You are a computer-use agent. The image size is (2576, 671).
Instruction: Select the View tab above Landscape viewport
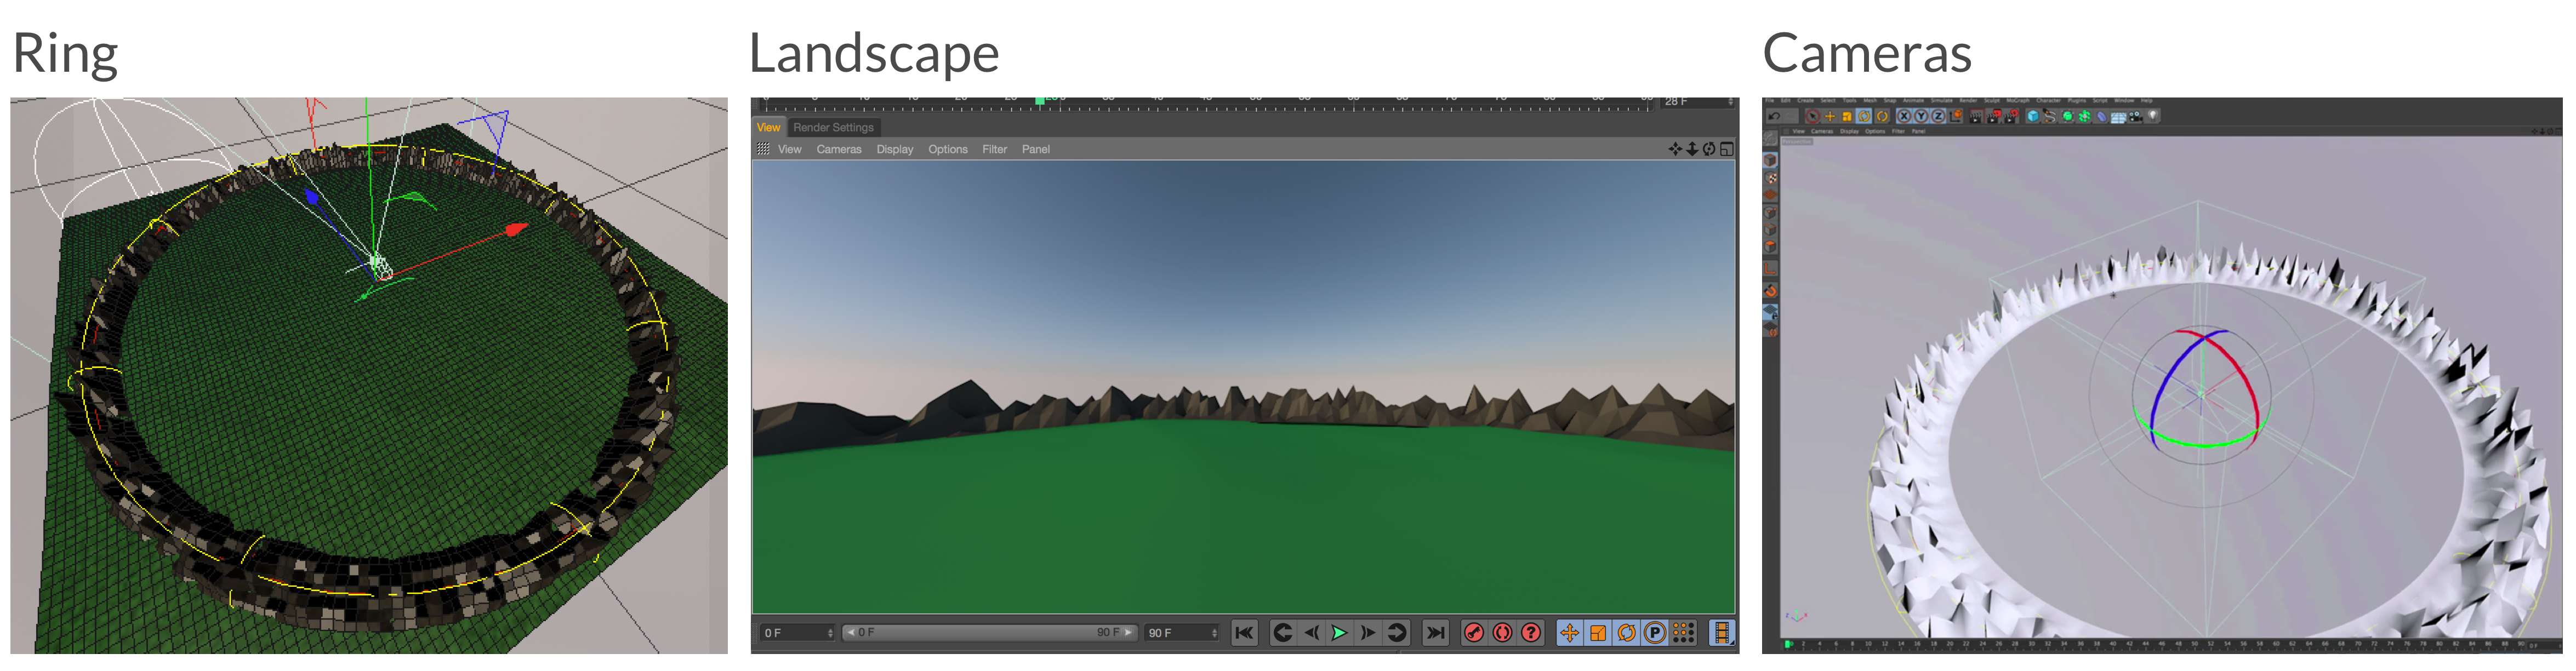768,127
